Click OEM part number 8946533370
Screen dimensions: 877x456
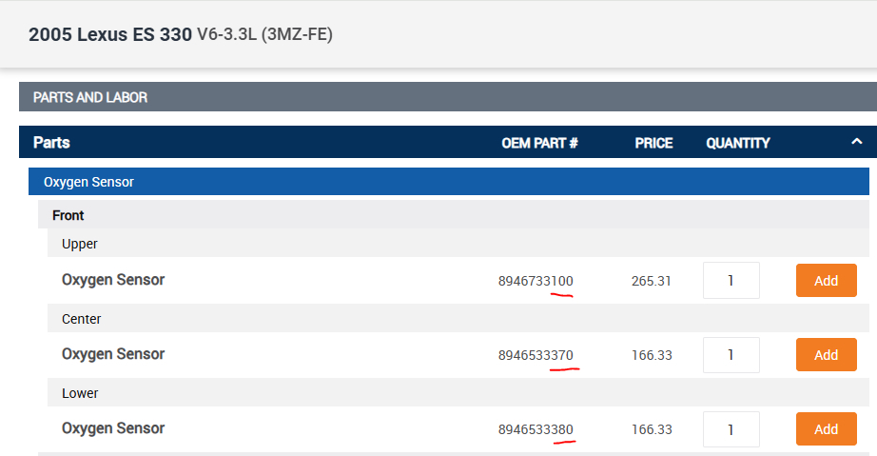pyautogui.click(x=536, y=355)
